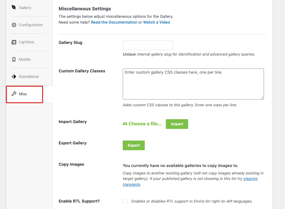Select the Mobile settings tab
Viewport: 285px width, 209px height.
[x=29, y=59]
